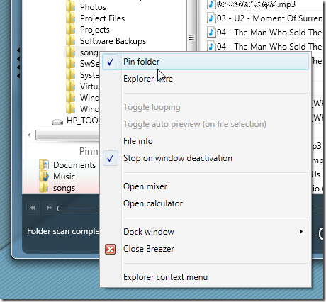Image resolution: width=326 pixels, height=302 pixels.
Task: Click the fast-forward playback button
Action: click(x=49, y=208)
